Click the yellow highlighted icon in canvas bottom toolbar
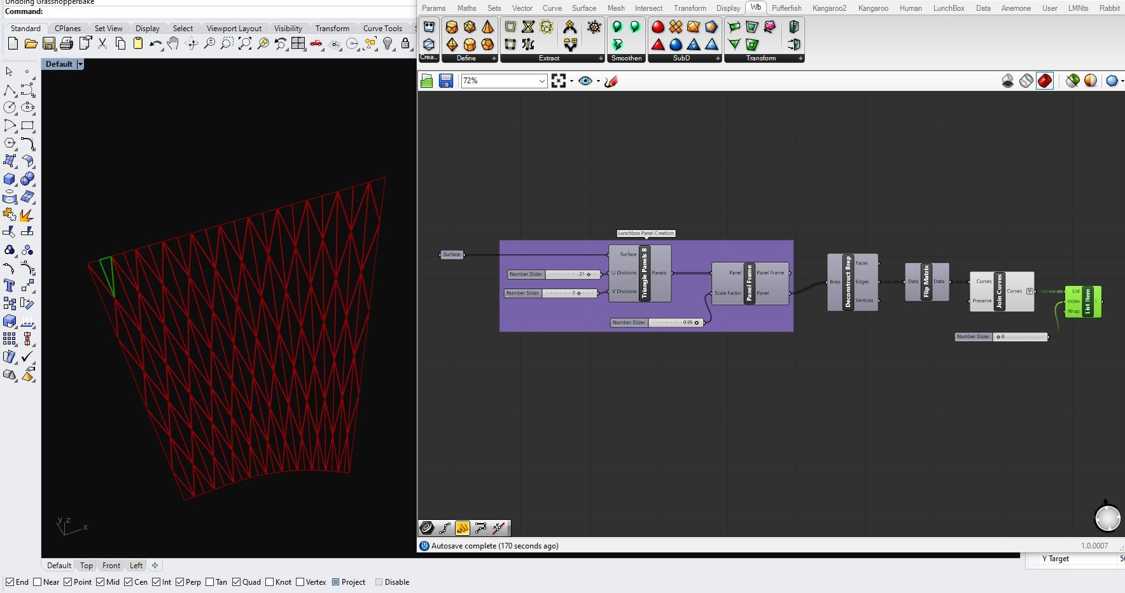This screenshot has height=593, width=1125. (463, 528)
